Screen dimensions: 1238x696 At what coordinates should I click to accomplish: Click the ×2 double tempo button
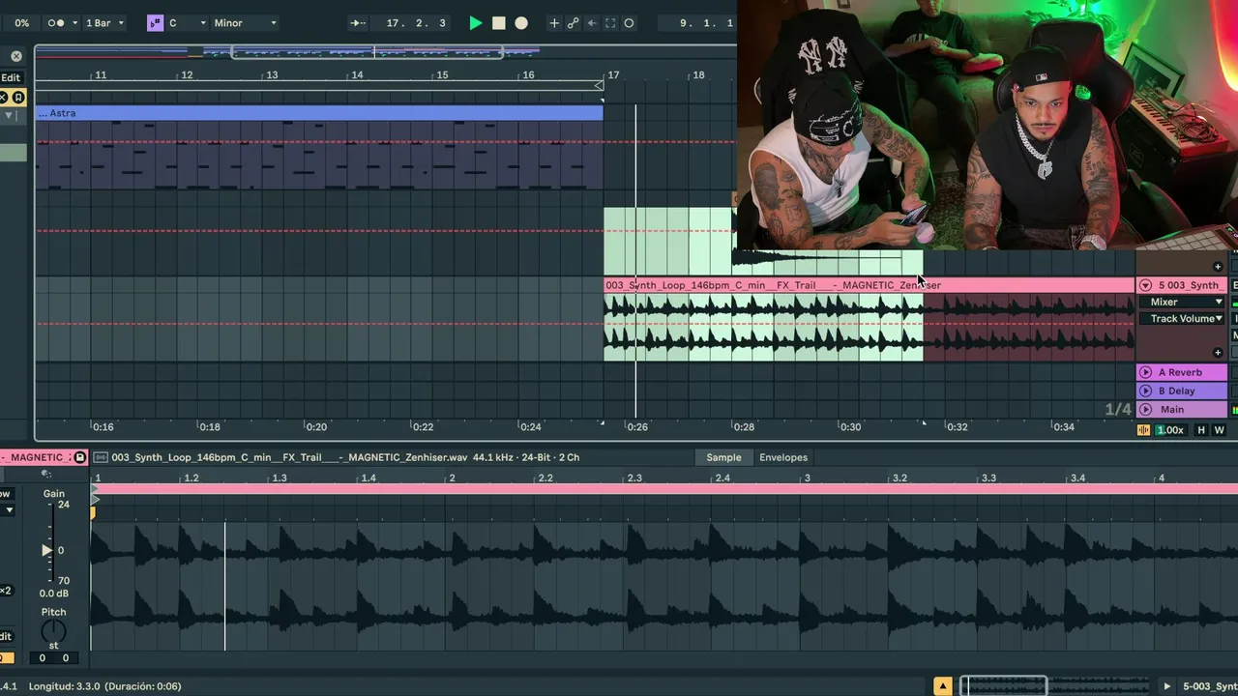pos(6,591)
